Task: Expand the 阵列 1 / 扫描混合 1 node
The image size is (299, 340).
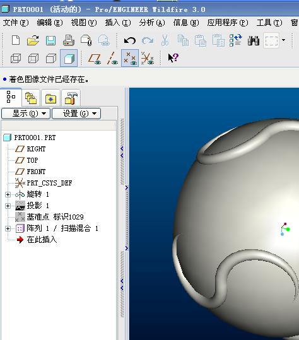Action: click(x=8, y=228)
